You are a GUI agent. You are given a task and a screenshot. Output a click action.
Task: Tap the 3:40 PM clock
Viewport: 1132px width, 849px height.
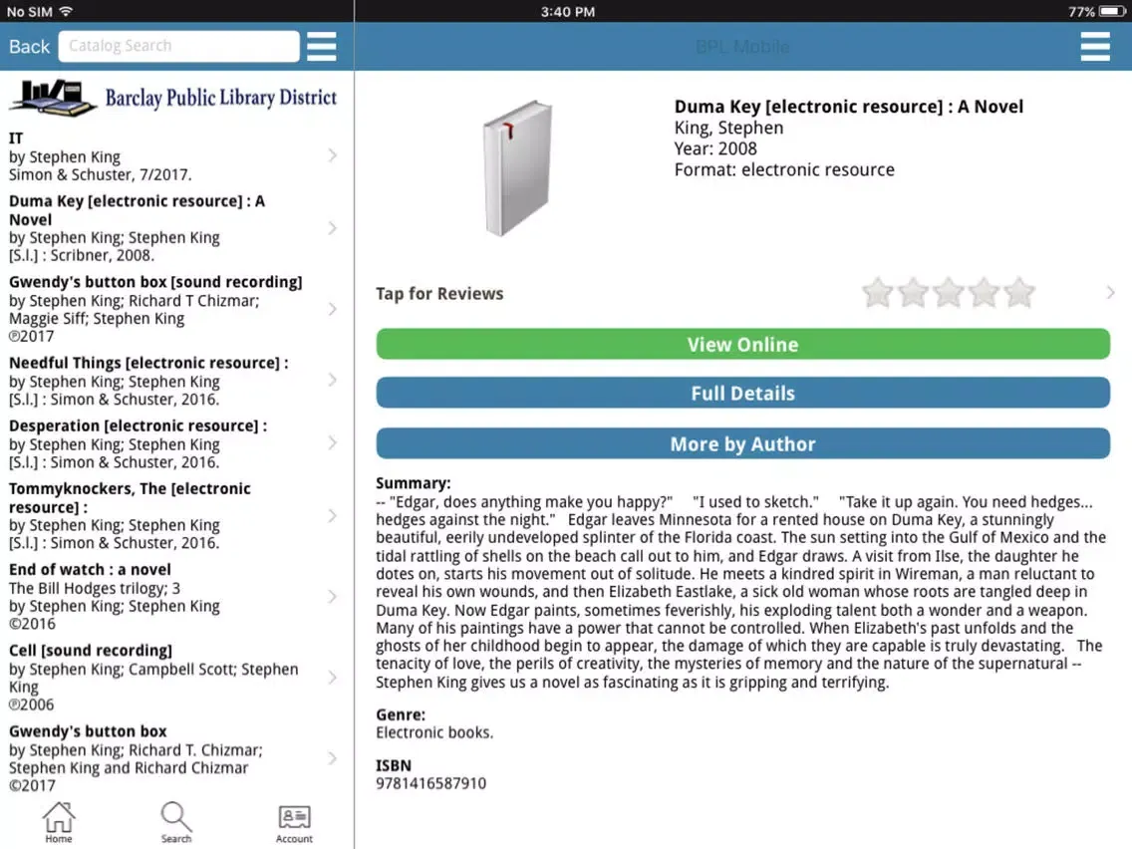567,12
